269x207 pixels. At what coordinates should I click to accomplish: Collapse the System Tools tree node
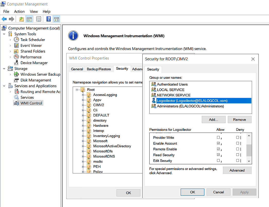tap(4, 34)
